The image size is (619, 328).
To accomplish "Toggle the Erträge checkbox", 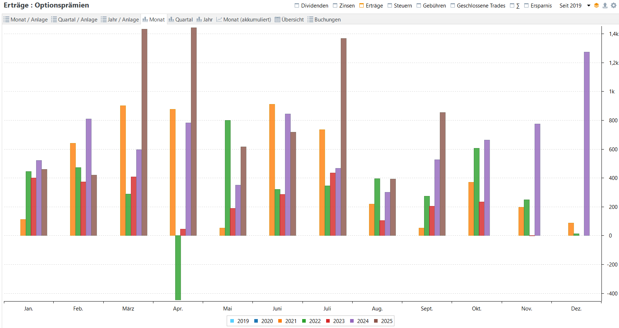I will click(x=362, y=6).
